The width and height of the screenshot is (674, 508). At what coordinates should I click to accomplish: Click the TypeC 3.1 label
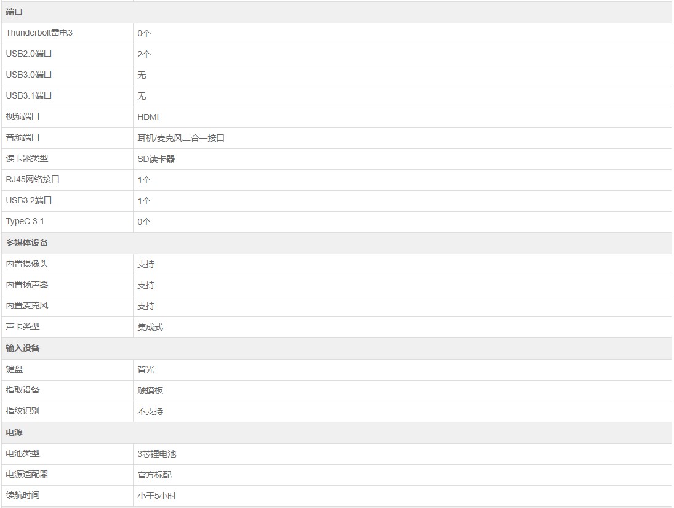coord(25,221)
